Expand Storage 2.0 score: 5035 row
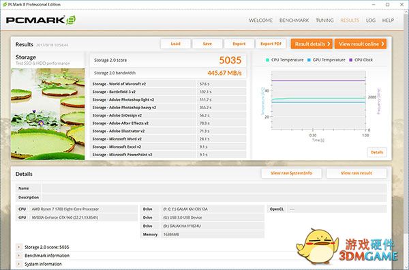Viewport: 409px width, 270px height. pyautogui.click(x=19, y=247)
